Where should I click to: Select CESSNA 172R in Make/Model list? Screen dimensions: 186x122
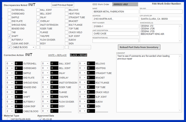(x=148, y=28)
